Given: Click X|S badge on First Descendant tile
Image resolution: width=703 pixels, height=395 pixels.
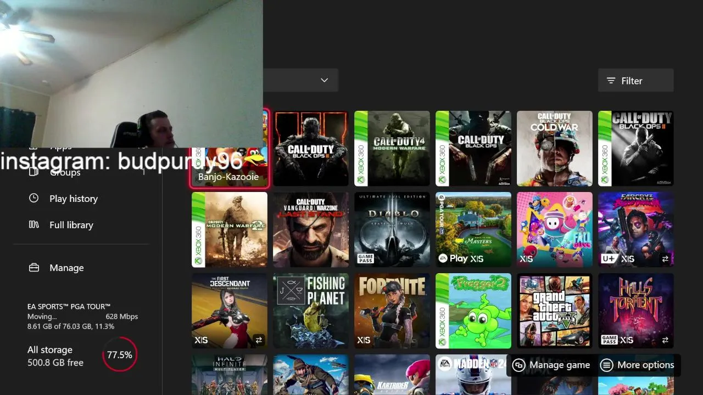Looking at the screenshot, I should (201, 340).
